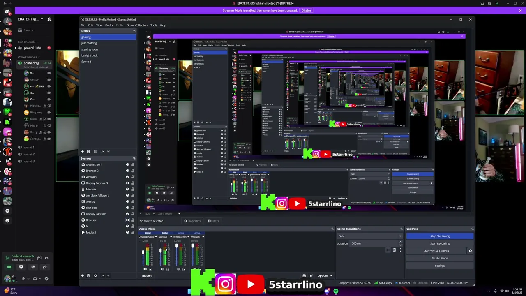The height and width of the screenshot is (296, 526).
Task: Toggle visibility of webcam source
Action: point(127,177)
